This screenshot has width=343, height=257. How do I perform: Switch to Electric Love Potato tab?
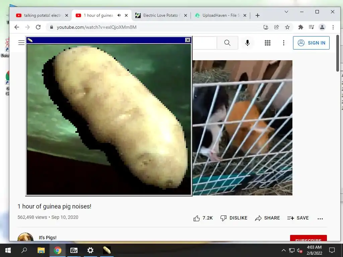(x=161, y=15)
